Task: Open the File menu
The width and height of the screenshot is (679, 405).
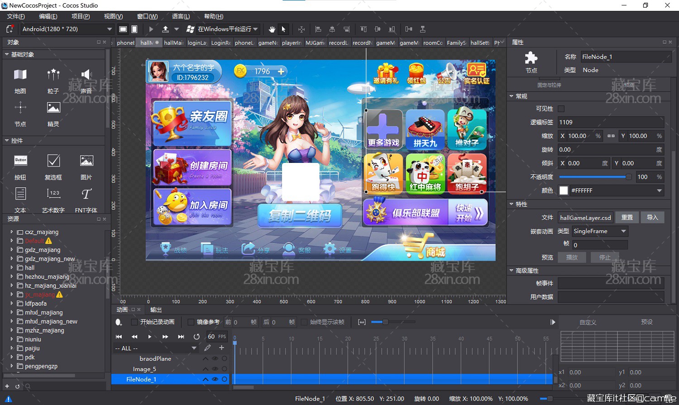Action: tap(16, 16)
